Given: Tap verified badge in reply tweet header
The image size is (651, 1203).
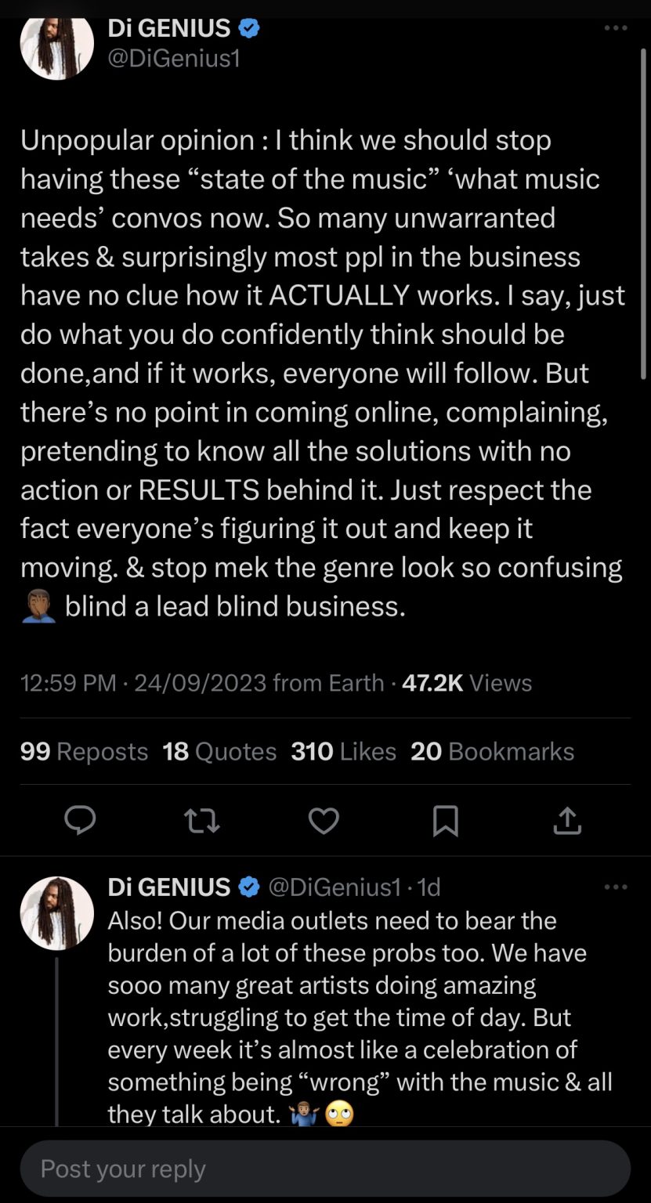Looking at the screenshot, I should [249, 887].
